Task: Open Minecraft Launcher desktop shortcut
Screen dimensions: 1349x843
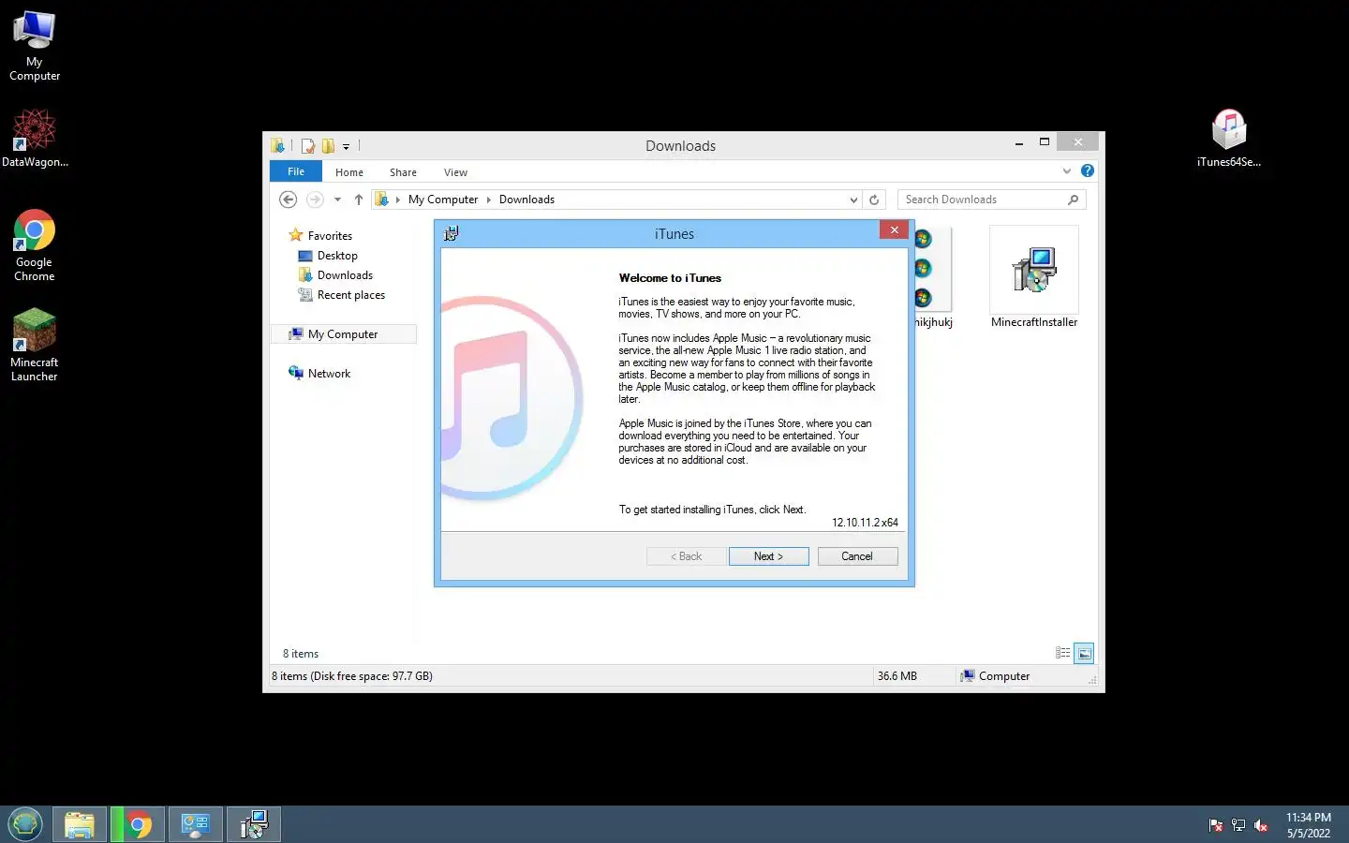Action: [35, 345]
